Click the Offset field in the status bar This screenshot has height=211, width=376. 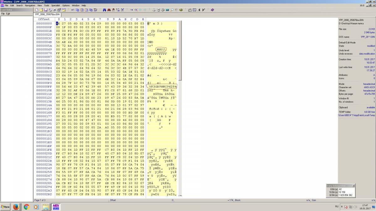pos(141,200)
